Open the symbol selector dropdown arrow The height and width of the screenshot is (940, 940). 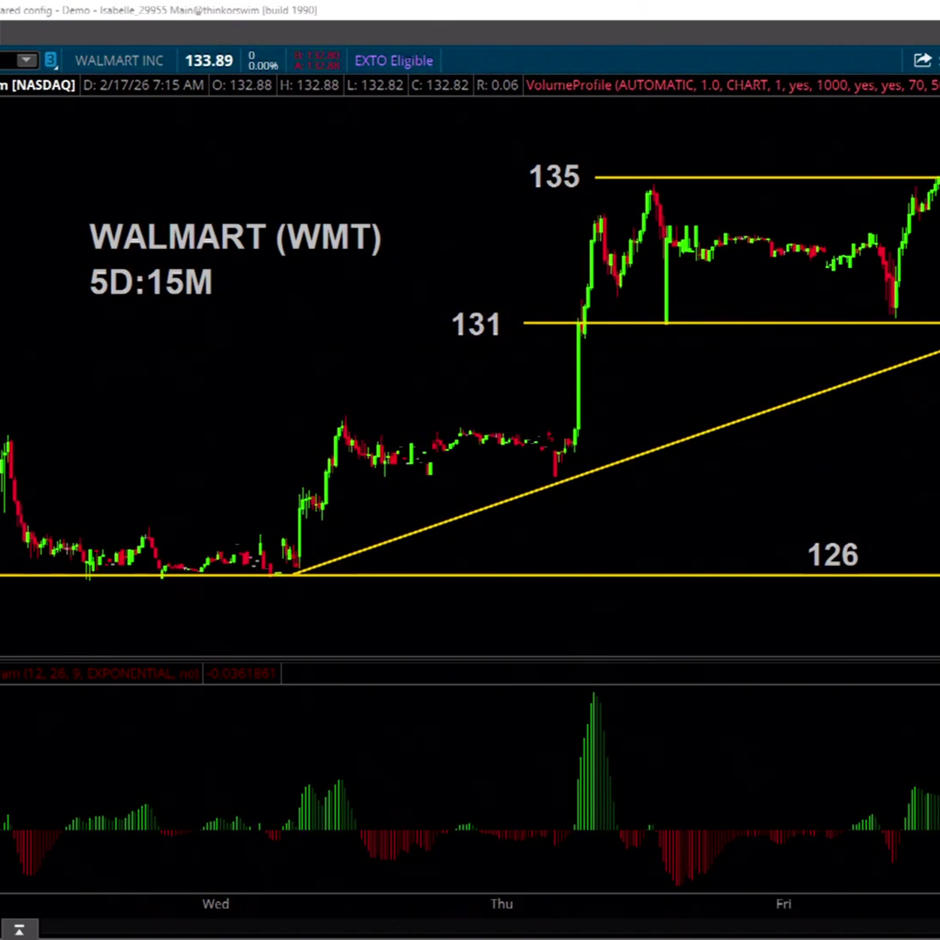point(26,60)
